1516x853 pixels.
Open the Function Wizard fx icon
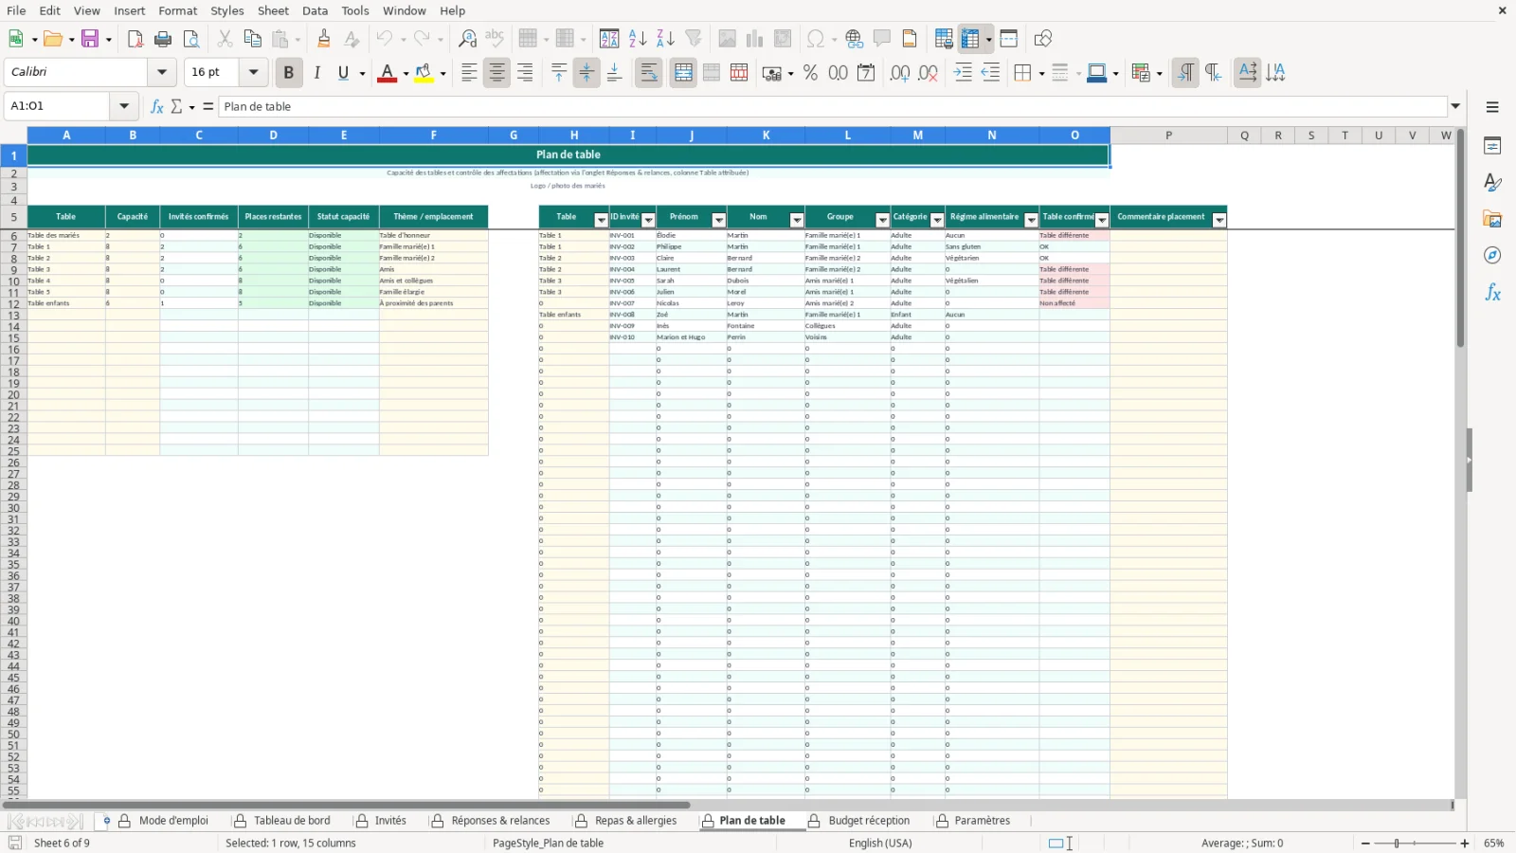point(157,106)
